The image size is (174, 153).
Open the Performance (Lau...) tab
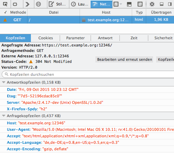[80, 4]
